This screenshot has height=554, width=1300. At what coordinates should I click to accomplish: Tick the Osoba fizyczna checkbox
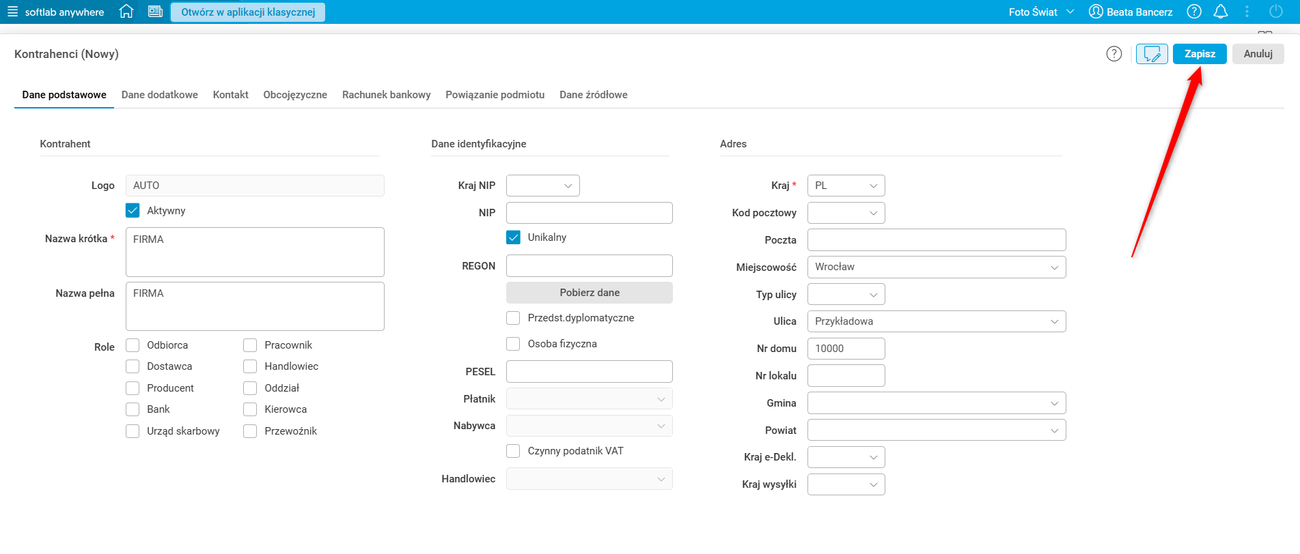pyautogui.click(x=513, y=344)
